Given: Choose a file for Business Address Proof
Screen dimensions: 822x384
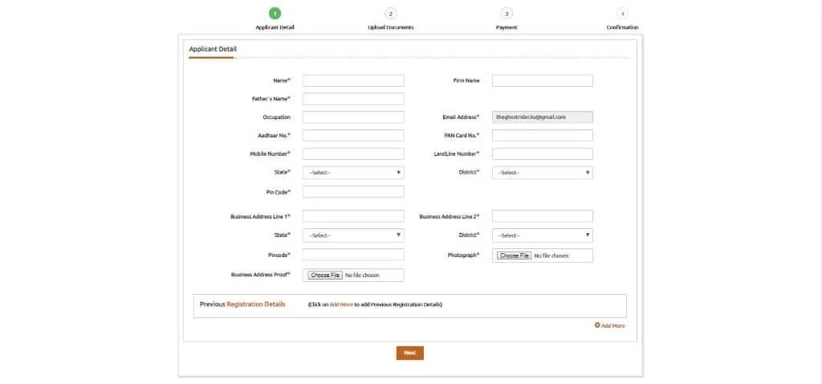Looking at the screenshot, I should click(x=325, y=276).
